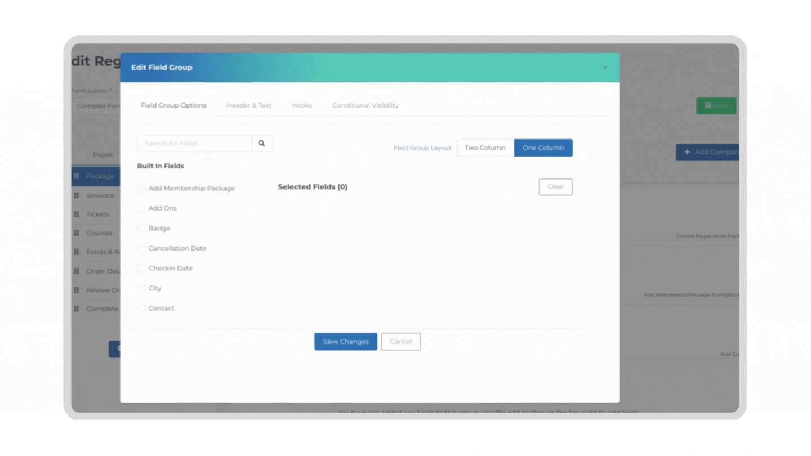Click Save Changes in the dialog
Screen dimensions: 811x456
pos(346,342)
